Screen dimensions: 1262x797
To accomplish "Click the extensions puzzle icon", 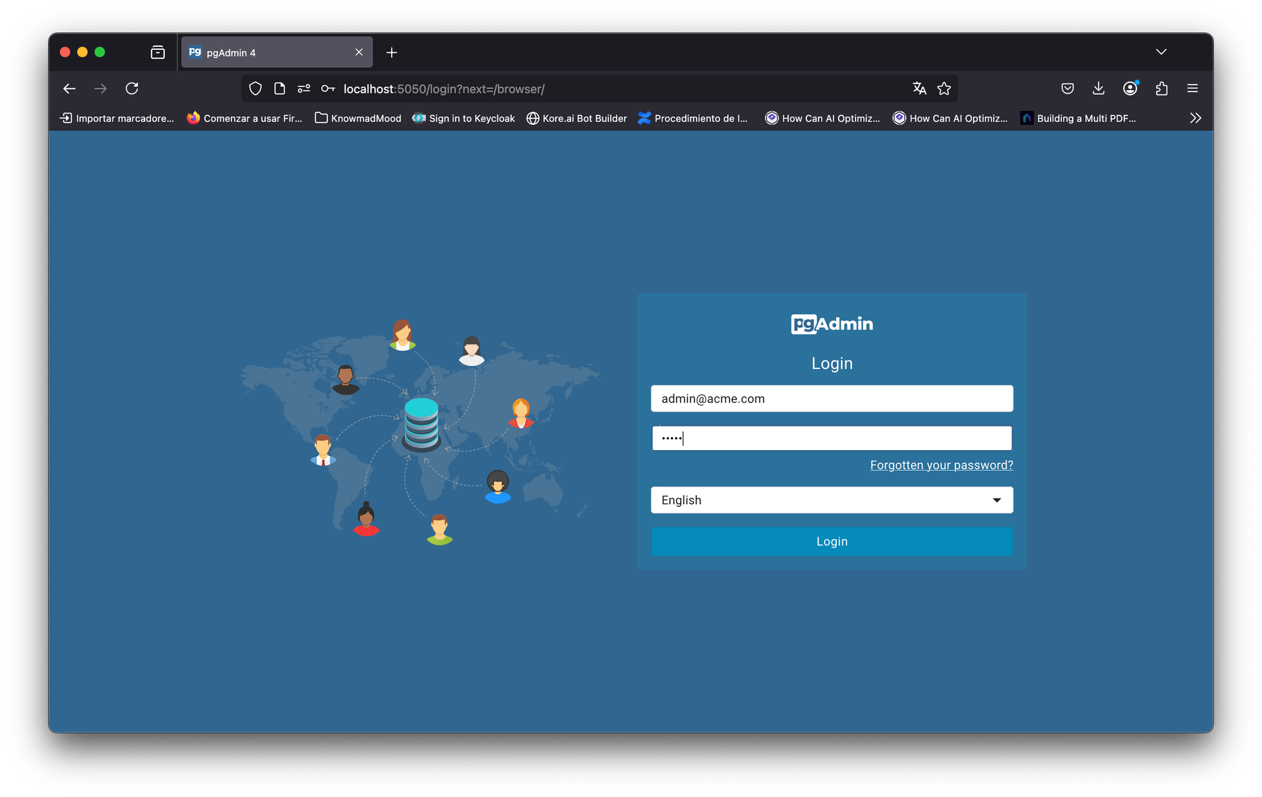I will click(x=1162, y=89).
